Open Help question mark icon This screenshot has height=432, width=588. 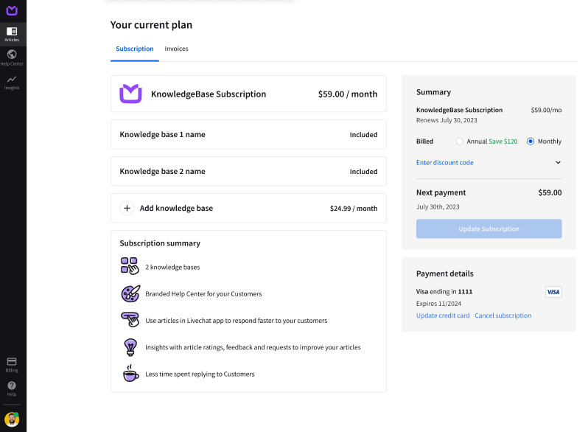click(x=12, y=386)
